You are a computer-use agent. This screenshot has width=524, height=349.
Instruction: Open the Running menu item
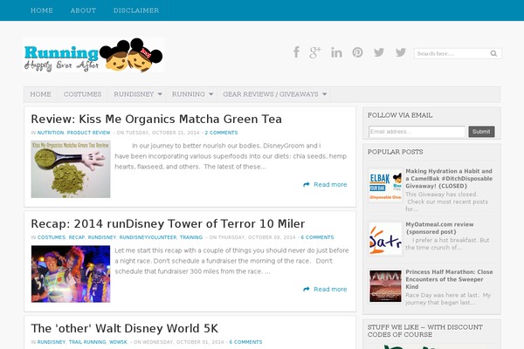click(x=189, y=94)
